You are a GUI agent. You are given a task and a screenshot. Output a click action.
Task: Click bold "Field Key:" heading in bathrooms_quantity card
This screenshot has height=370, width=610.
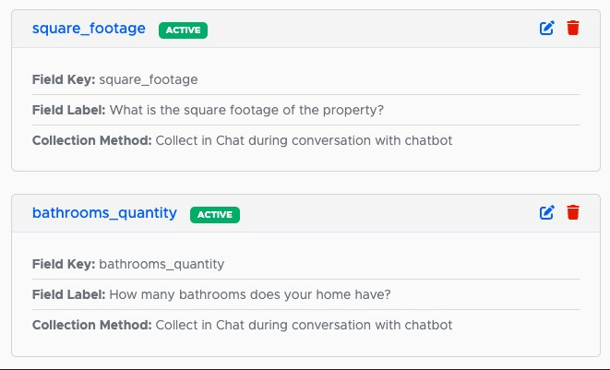[64, 264]
